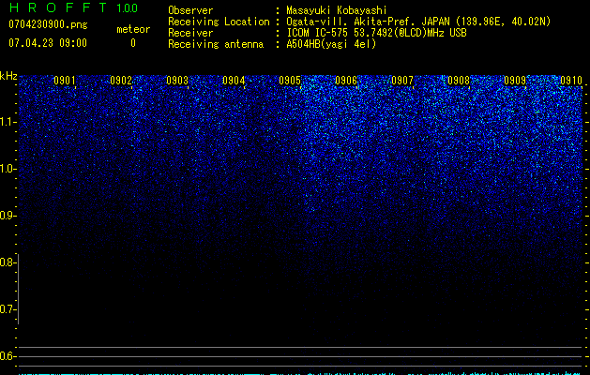Click the 0.8 frequency axis label
Viewport: 590px width, 375px height.
pyautogui.click(x=8, y=262)
